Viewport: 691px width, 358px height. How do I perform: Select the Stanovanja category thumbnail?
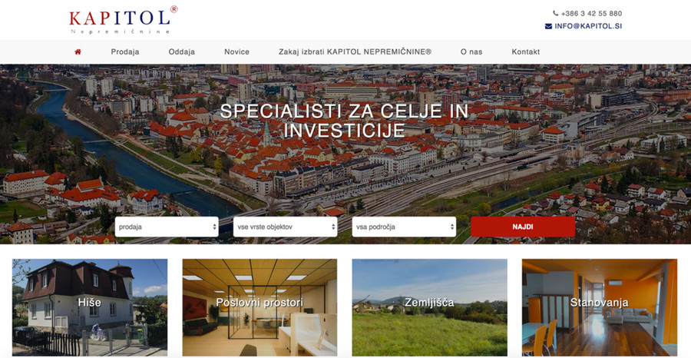600,307
